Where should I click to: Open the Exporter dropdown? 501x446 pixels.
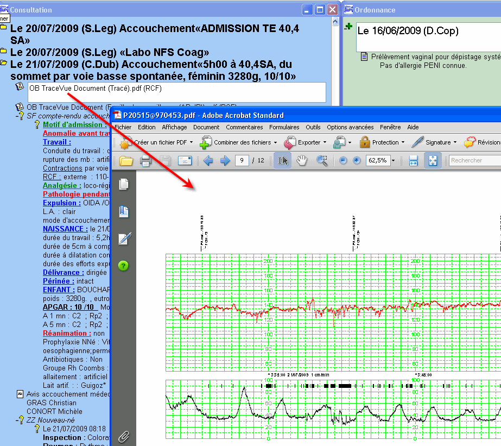pyautogui.click(x=305, y=142)
